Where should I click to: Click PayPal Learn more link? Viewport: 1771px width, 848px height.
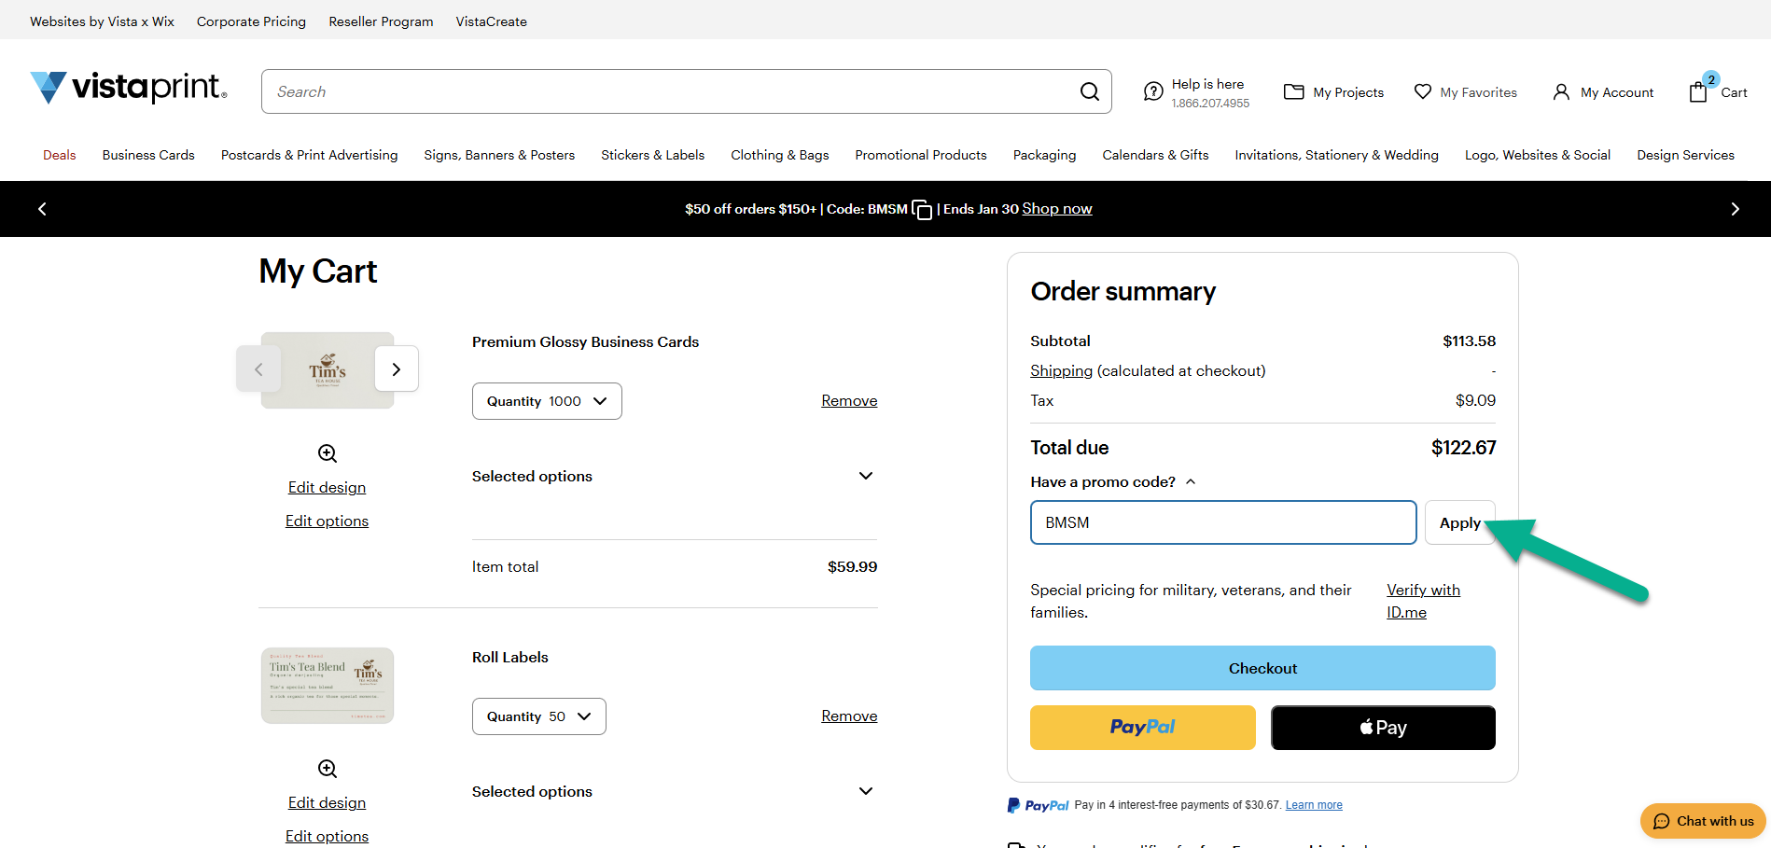coord(1314,805)
